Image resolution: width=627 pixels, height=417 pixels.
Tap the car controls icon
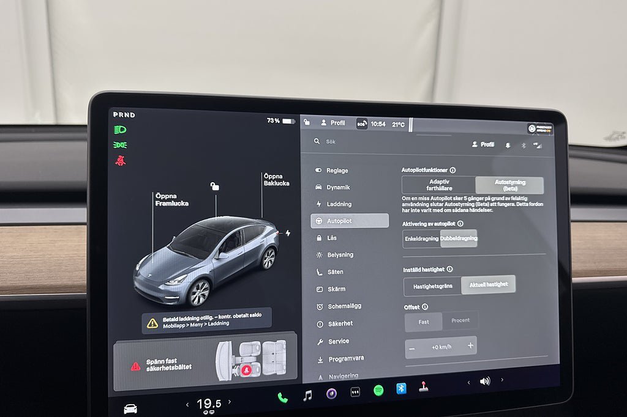coord(130,409)
